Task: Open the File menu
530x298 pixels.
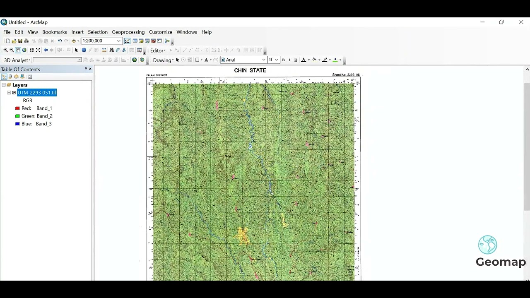Action: (x=7, y=32)
